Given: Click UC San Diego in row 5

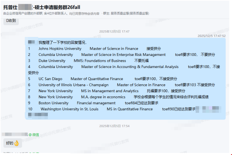Looking at the screenshot, I should pos(51,79).
